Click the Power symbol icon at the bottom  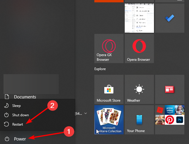pyautogui.click(x=7, y=139)
